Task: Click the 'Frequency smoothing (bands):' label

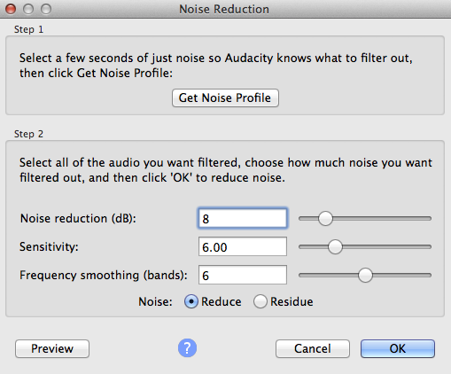Action: tap(104, 276)
